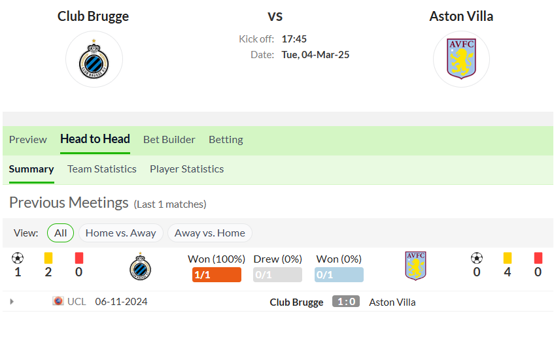The image size is (554, 341).
Task: Click Club Brugge goals football icon
Action: pyautogui.click(x=18, y=258)
